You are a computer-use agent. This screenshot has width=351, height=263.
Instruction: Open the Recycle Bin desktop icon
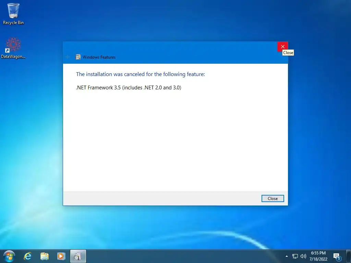pyautogui.click(x=13, y=14)
